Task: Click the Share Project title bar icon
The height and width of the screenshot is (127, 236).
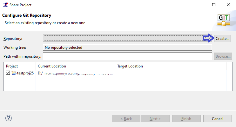Action: pos(5,5)
